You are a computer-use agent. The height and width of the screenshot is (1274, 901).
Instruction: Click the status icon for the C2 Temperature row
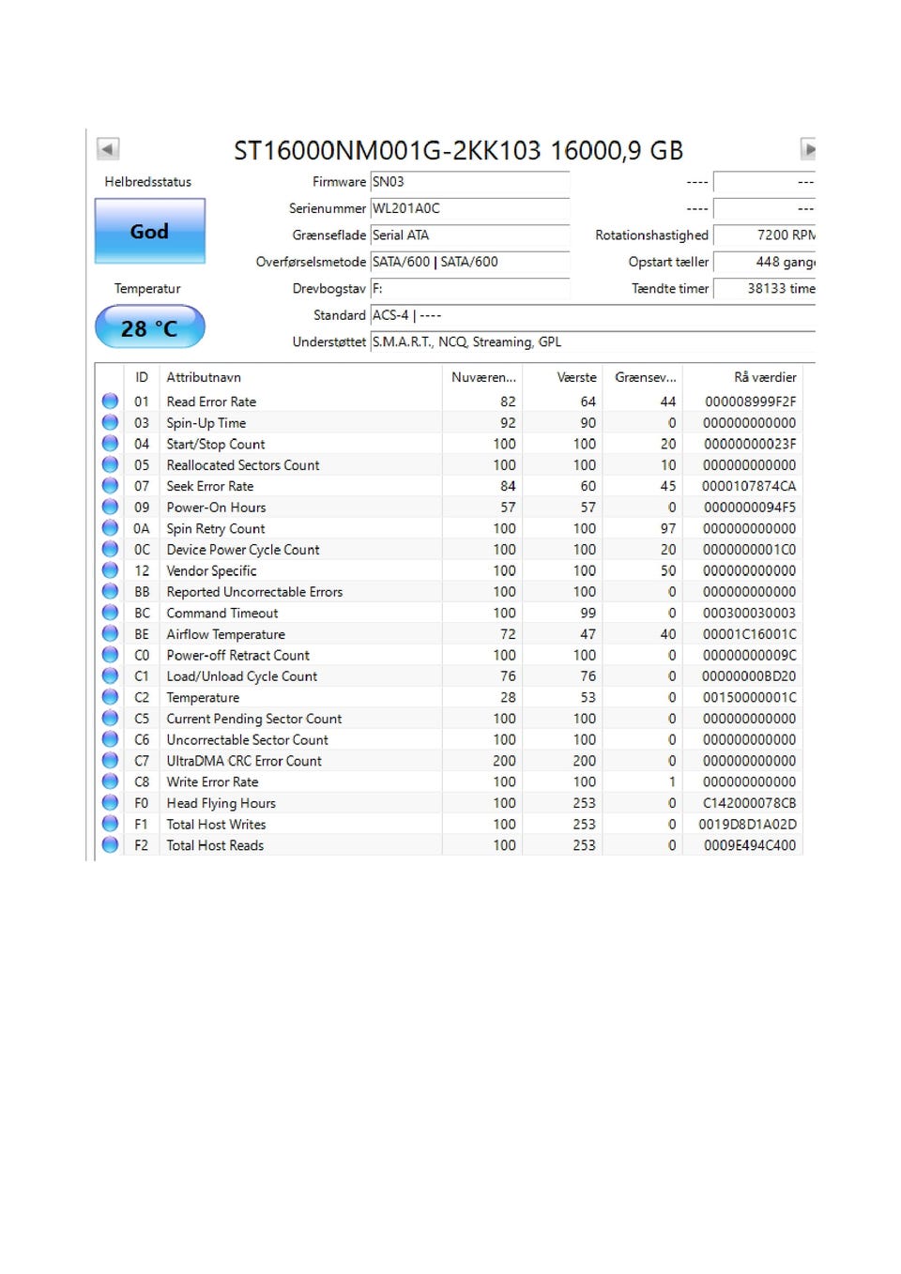click(x=110, y=697)
